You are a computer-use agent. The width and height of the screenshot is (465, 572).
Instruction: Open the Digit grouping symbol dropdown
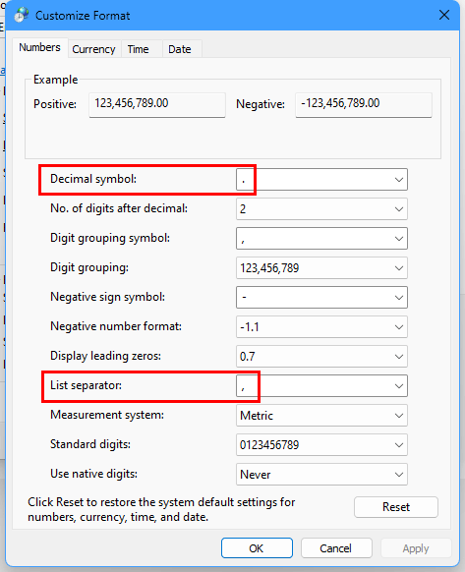(321, 239)
